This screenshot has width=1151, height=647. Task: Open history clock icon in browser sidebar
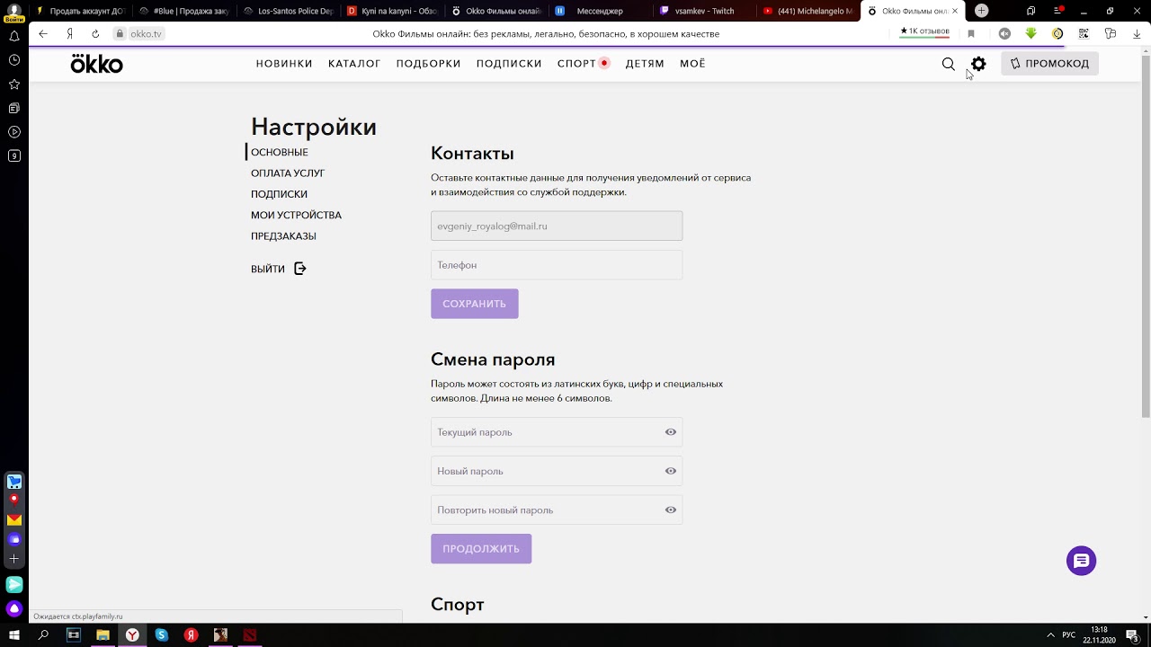pyautogui.click(x=13, y=60)
